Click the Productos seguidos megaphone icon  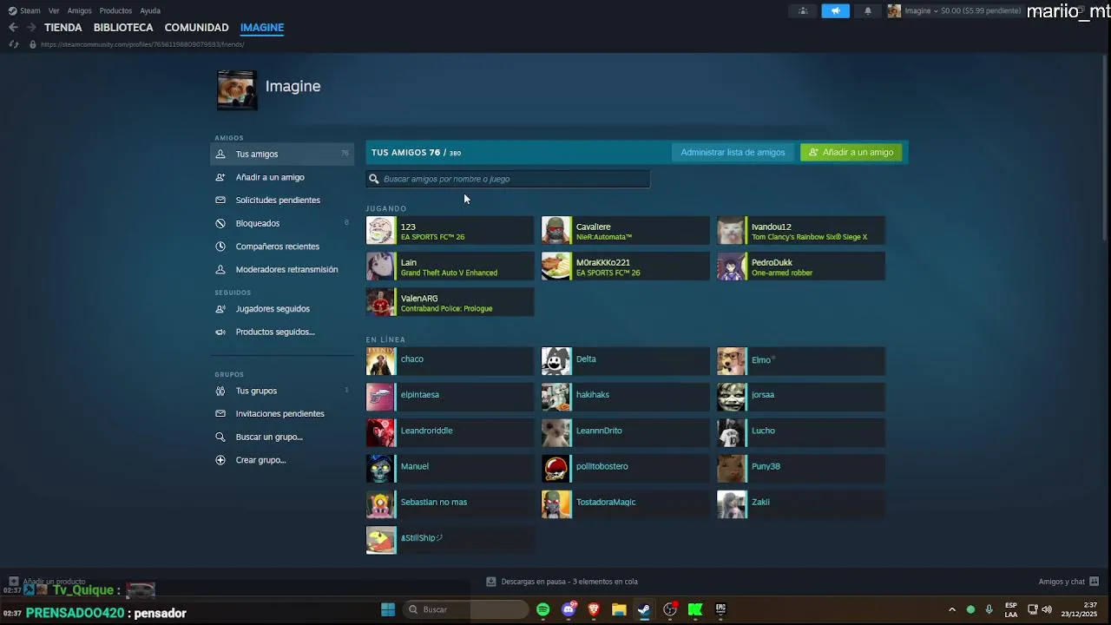coord(220,332)
